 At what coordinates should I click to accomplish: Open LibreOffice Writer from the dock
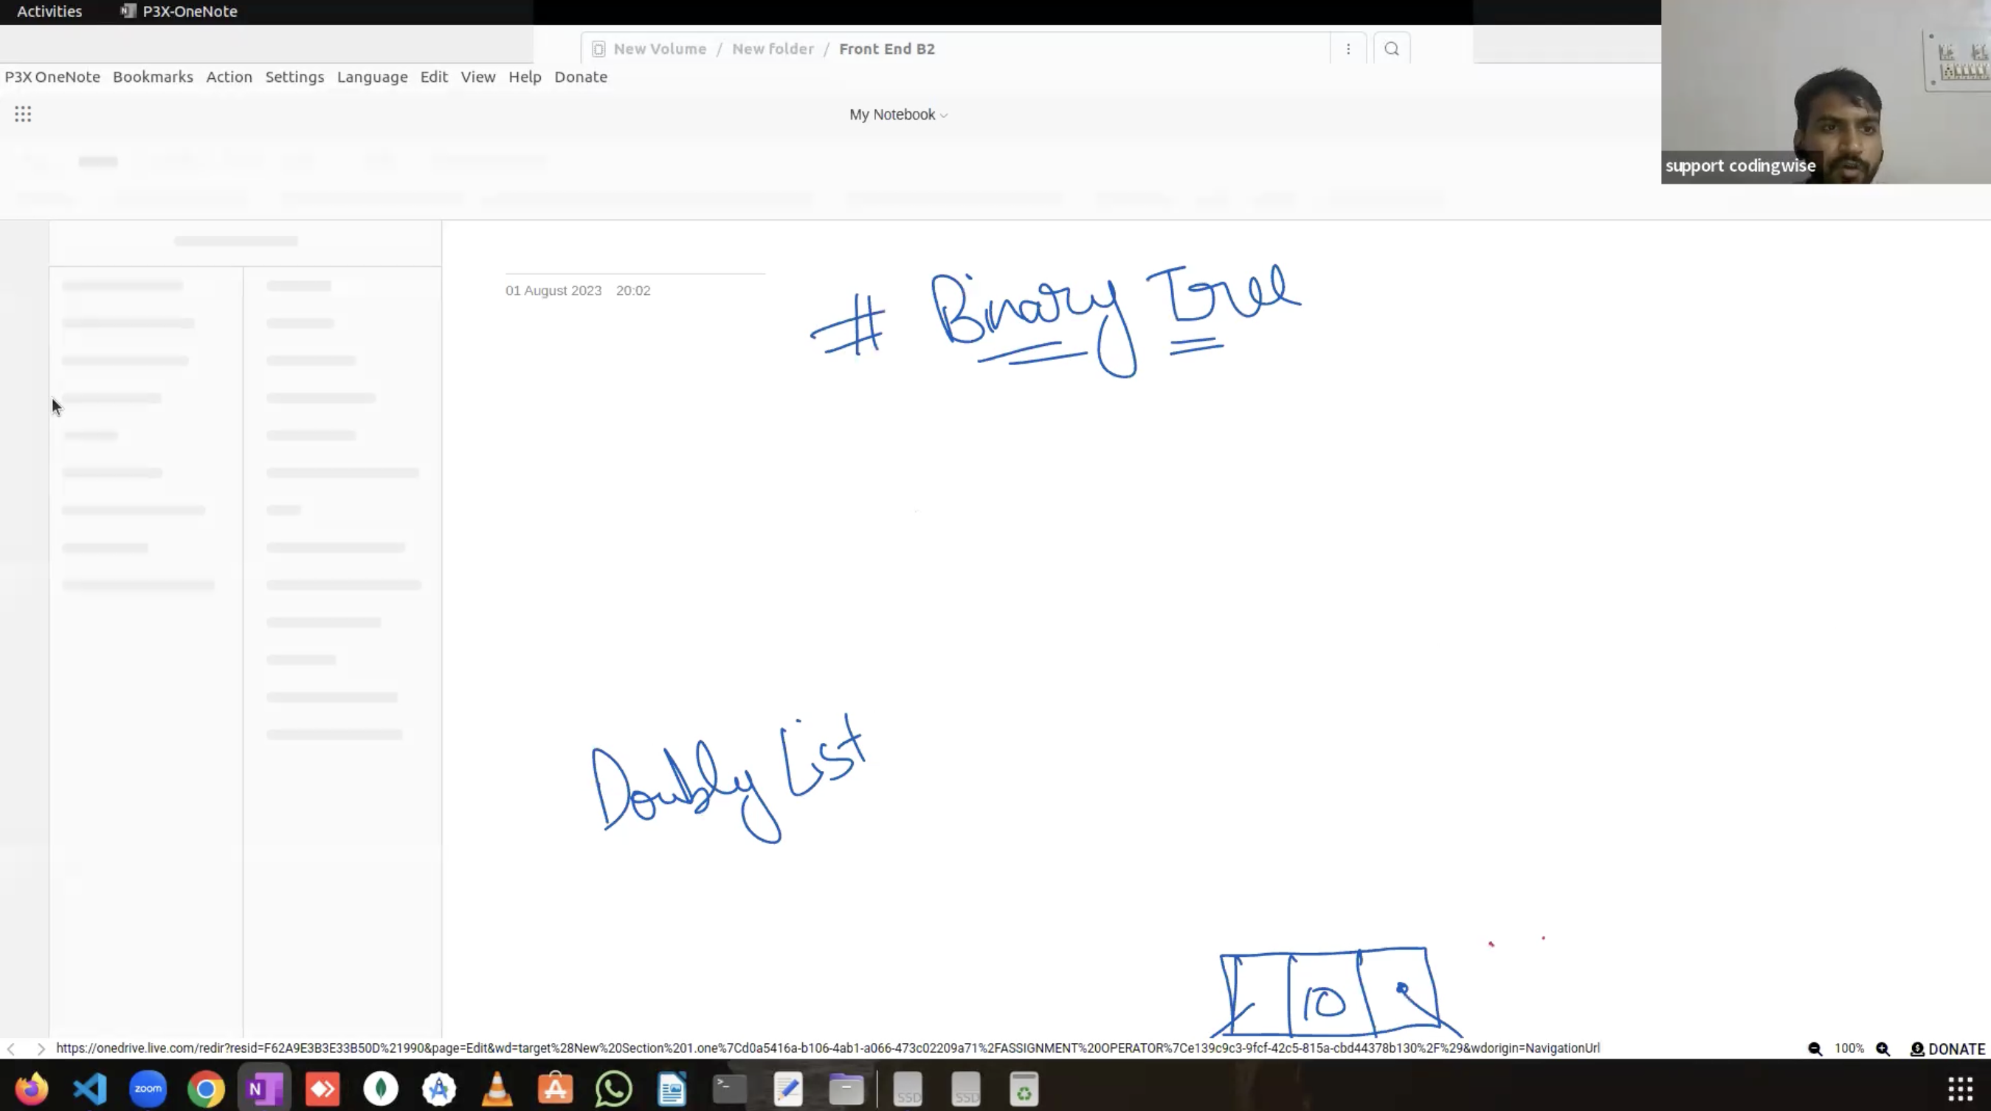(x=672, y=1090)
